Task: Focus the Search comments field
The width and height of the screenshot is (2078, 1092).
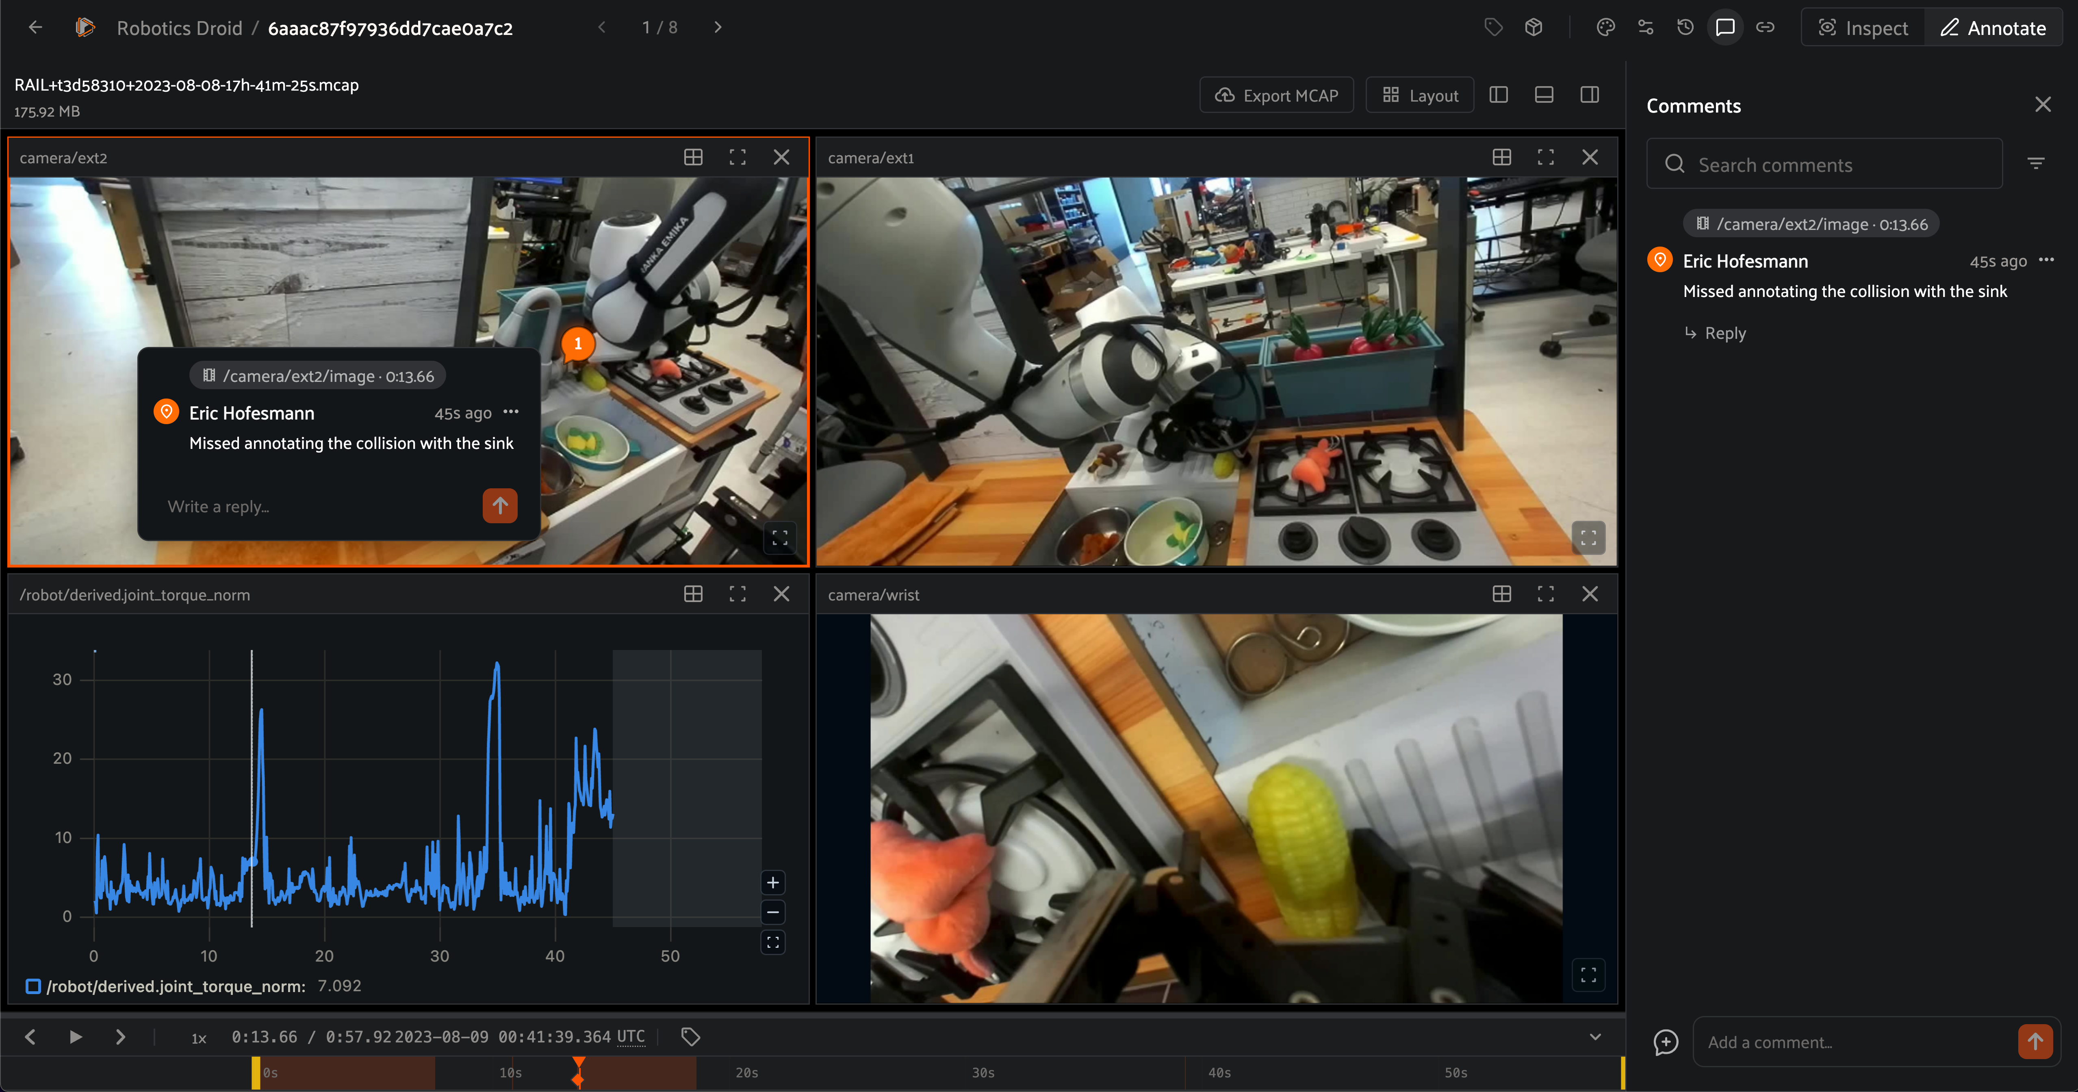Action: (x=1825, y=165)
